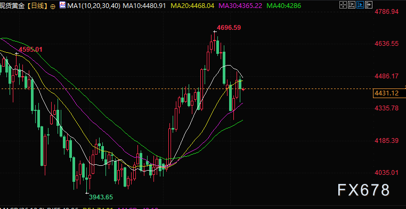The image size is (406, 209).
Task: Click the red cross last-price marker
Action: pos(243,90)
